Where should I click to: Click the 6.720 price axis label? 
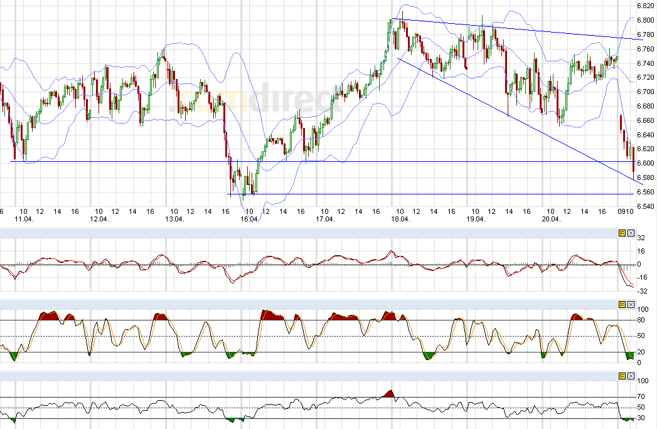[645, 78]
